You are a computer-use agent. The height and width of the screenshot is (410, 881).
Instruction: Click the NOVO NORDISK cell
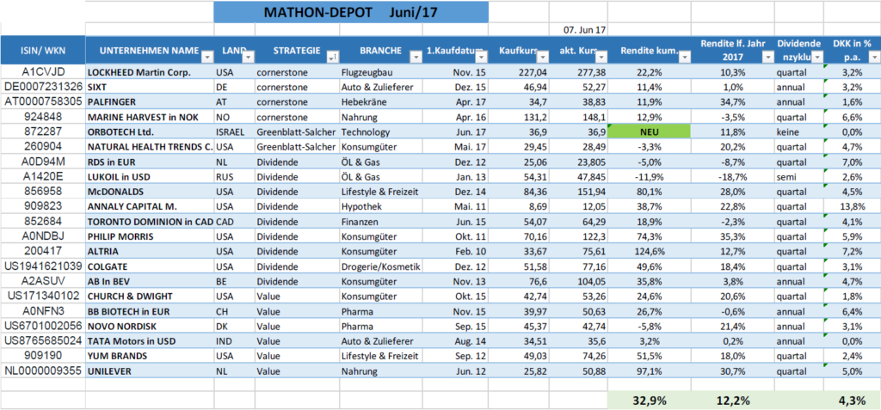click(x=150, y=327)
